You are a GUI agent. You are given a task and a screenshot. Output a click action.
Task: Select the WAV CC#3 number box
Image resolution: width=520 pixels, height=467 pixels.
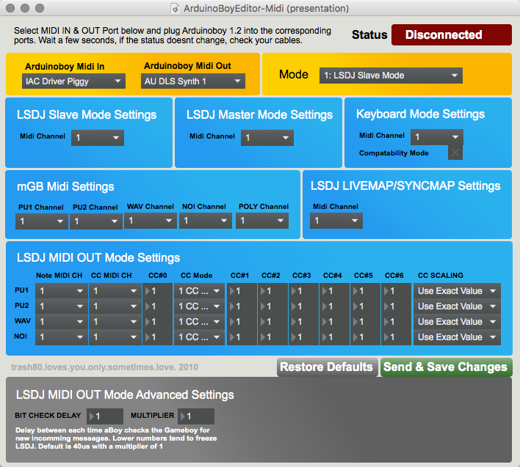click(x=303, y=322)
